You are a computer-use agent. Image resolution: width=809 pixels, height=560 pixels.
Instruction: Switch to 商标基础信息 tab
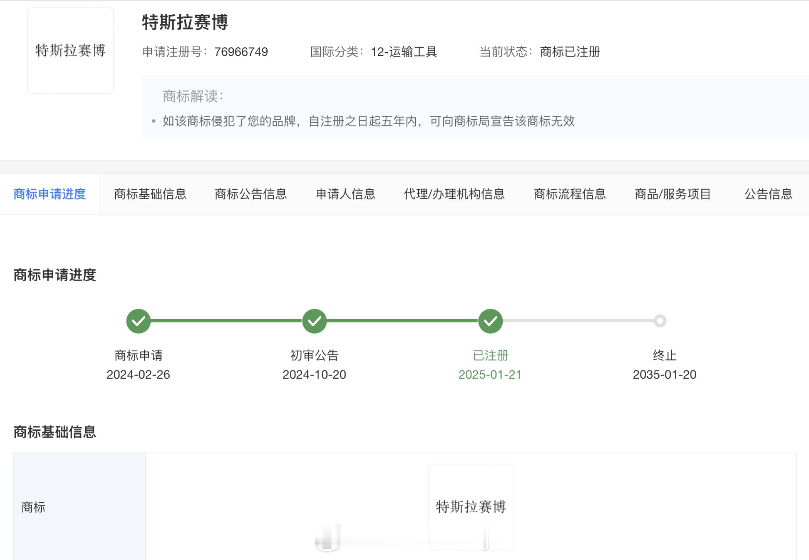point(150,194)
